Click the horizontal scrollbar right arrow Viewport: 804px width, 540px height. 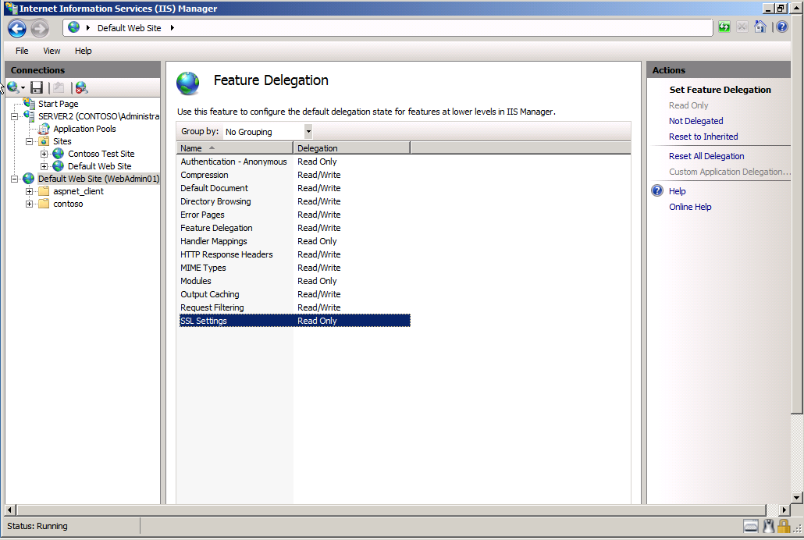[x=784, y=510]
